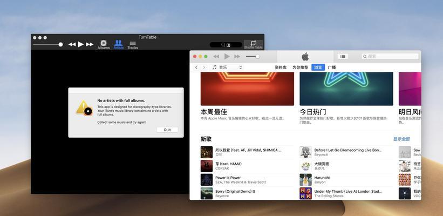The image size is (443, 216).
Task: Click the TurnTable rewind button
Action: [72, 44]
